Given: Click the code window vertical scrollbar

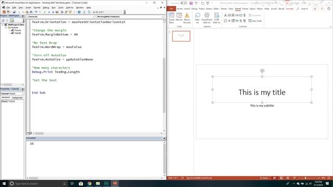Looking at the screenshot, I should (x=164, y=85).
